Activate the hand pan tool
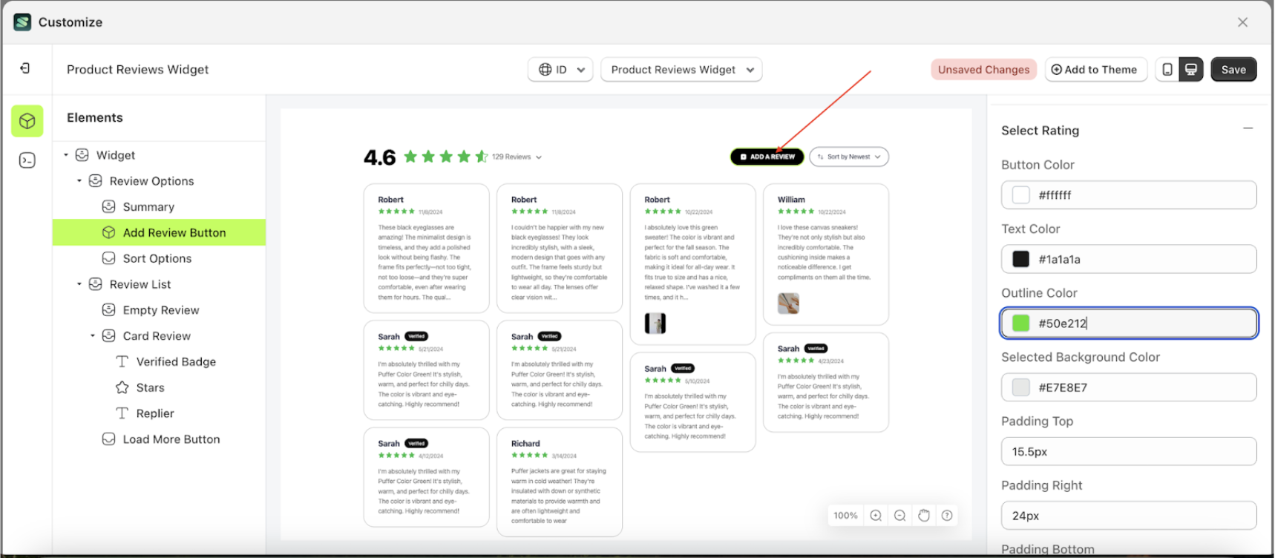 coord(924,516)
